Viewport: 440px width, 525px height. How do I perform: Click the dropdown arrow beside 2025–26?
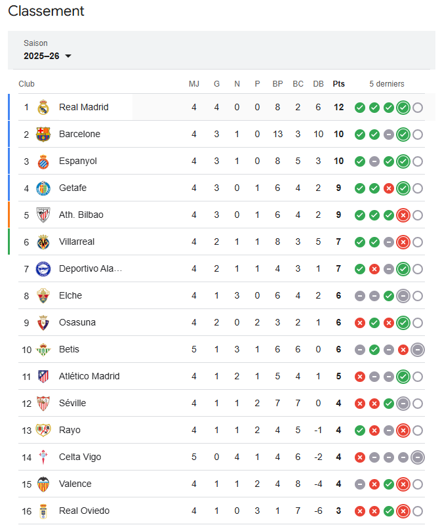tap(68, 56)
